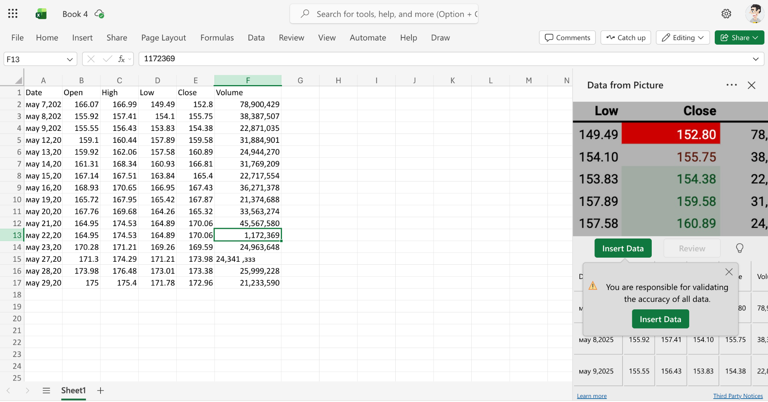Click the insert function fx icon
This screenshot has width=768, height=402.
pos(121,59)
